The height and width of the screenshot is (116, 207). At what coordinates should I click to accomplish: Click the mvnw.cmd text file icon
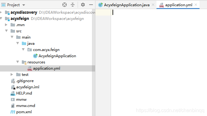[13, 106]
